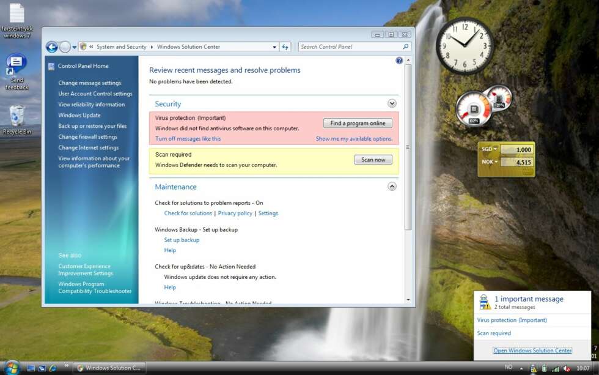599x375 pixels.
Task: Click Back up or restore your files
Action: coord(92,126)
